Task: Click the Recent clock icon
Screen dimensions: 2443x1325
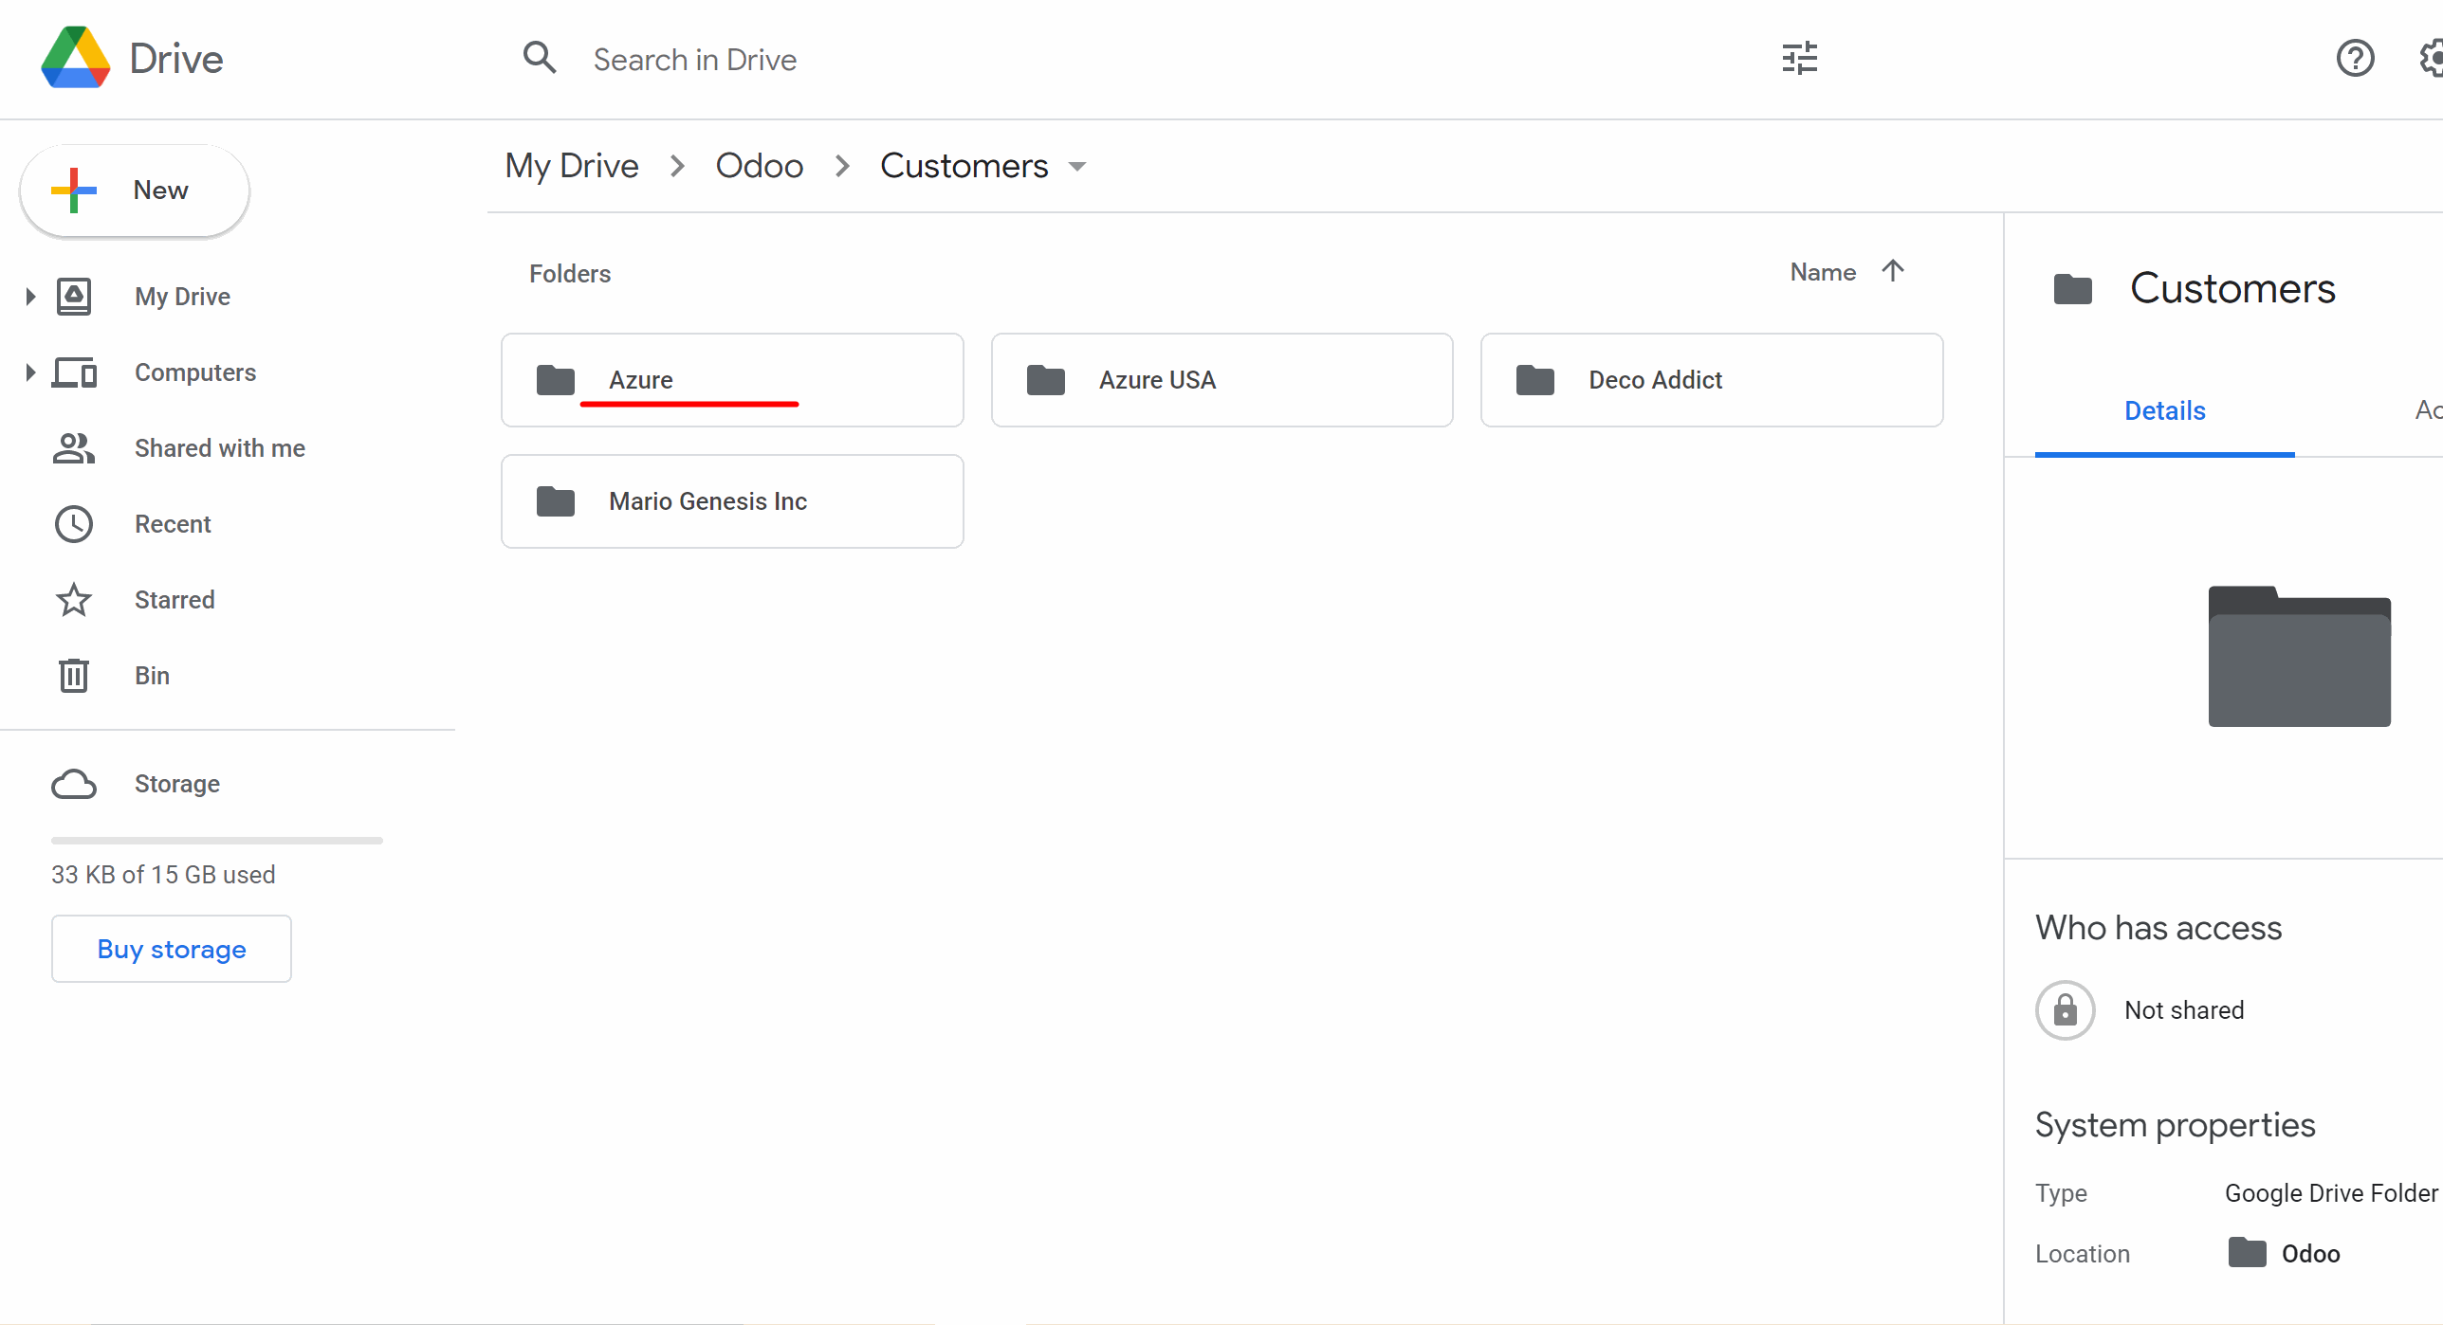Action: 74,524
